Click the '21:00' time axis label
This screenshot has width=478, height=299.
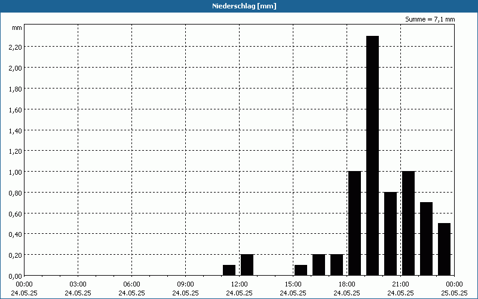(400, 285)
